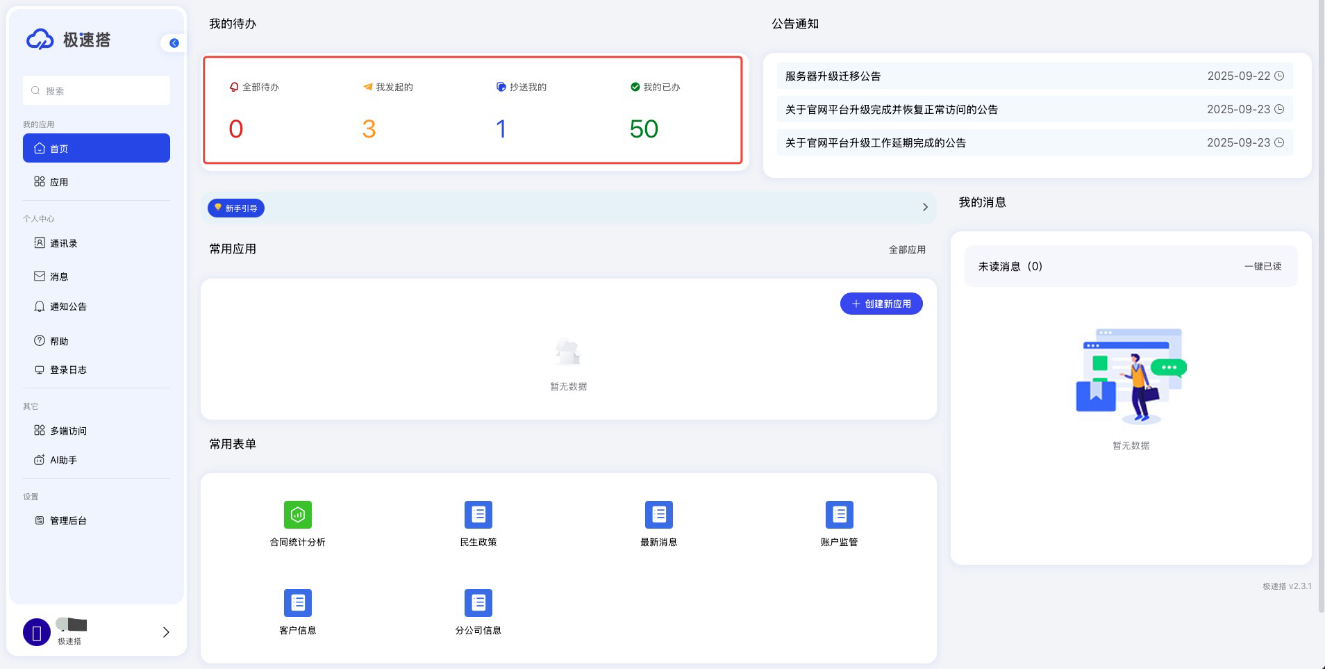
Task: Open the 全部应用 link
Action: (906, 249)
